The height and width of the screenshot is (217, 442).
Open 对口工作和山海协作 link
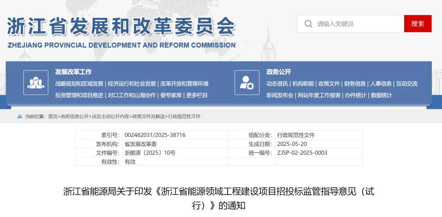pos(132,95)
